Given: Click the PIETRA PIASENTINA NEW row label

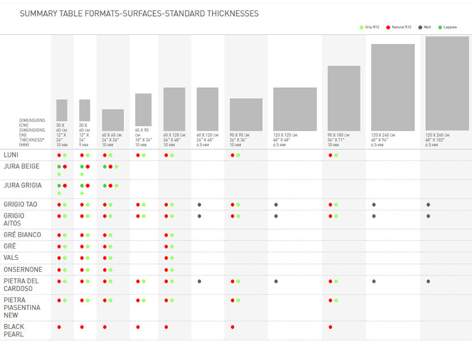Looking at the screenshot, I should point(21,307).
